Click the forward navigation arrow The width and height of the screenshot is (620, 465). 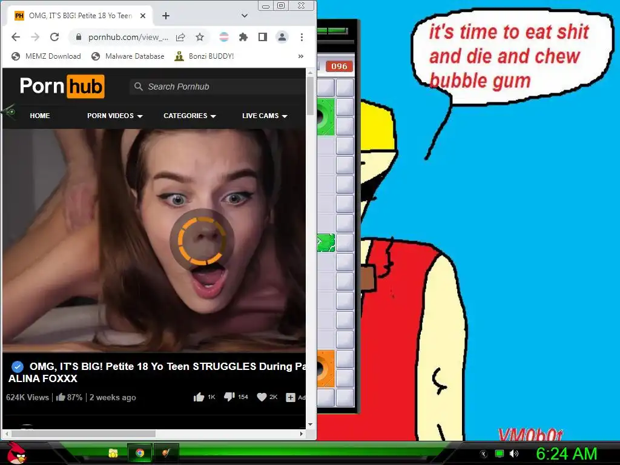(x=35, y=37)
